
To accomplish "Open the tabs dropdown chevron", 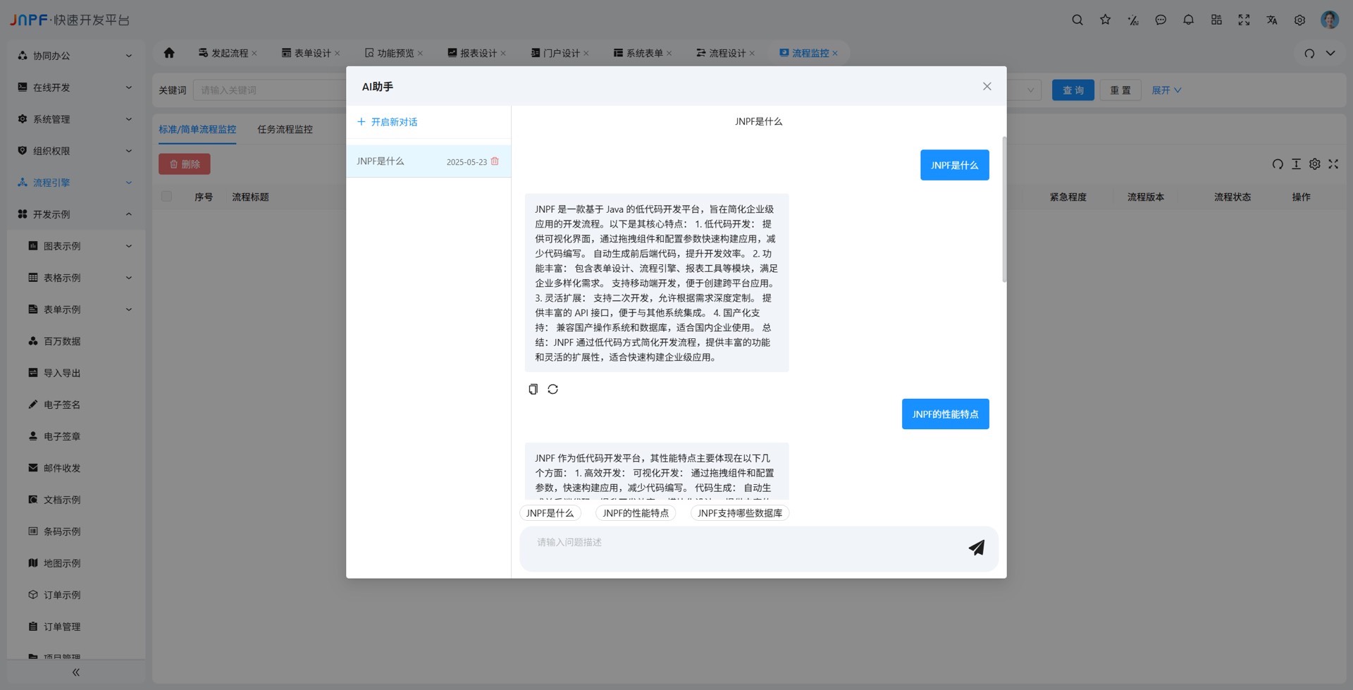I will click(x=1330, y=53).
